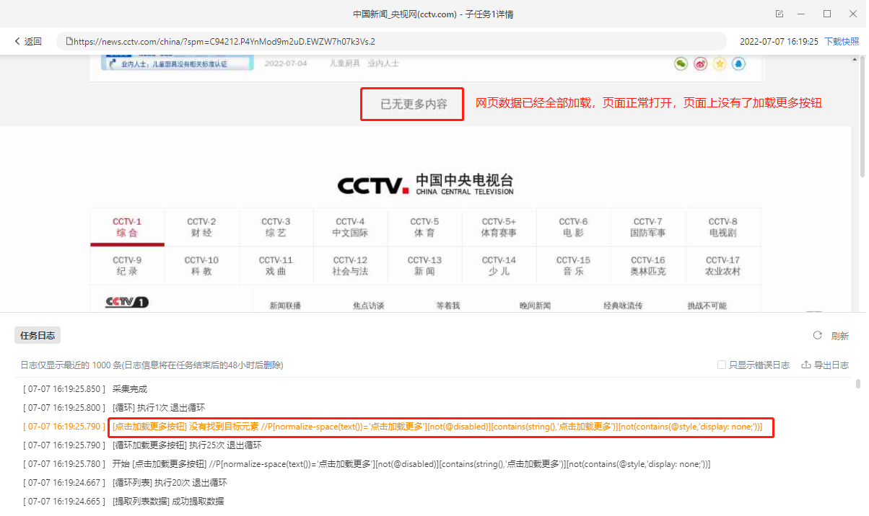Click the 2022-07-07 16:19:25 snapshot timestamp

[x=779, y=42]
